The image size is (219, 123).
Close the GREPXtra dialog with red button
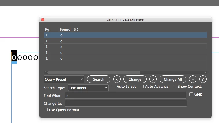43,20
